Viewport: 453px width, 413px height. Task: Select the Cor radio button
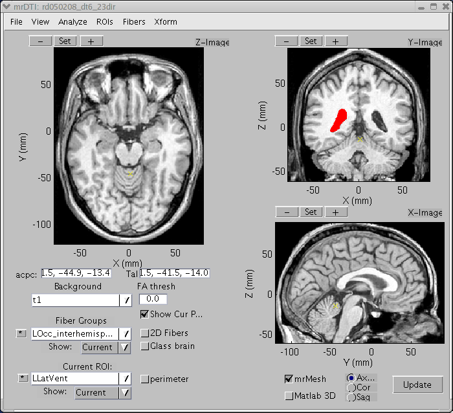tap(351, 387)
